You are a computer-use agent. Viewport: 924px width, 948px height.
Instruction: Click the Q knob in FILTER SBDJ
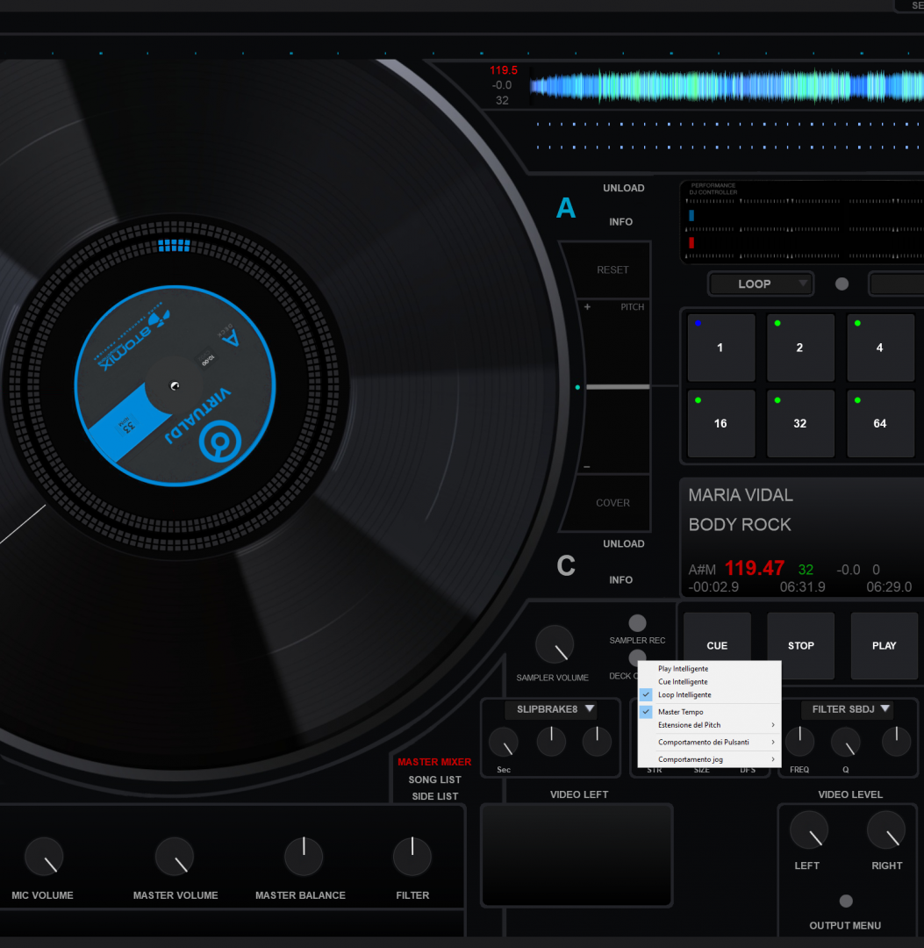[x=845, y=742]
